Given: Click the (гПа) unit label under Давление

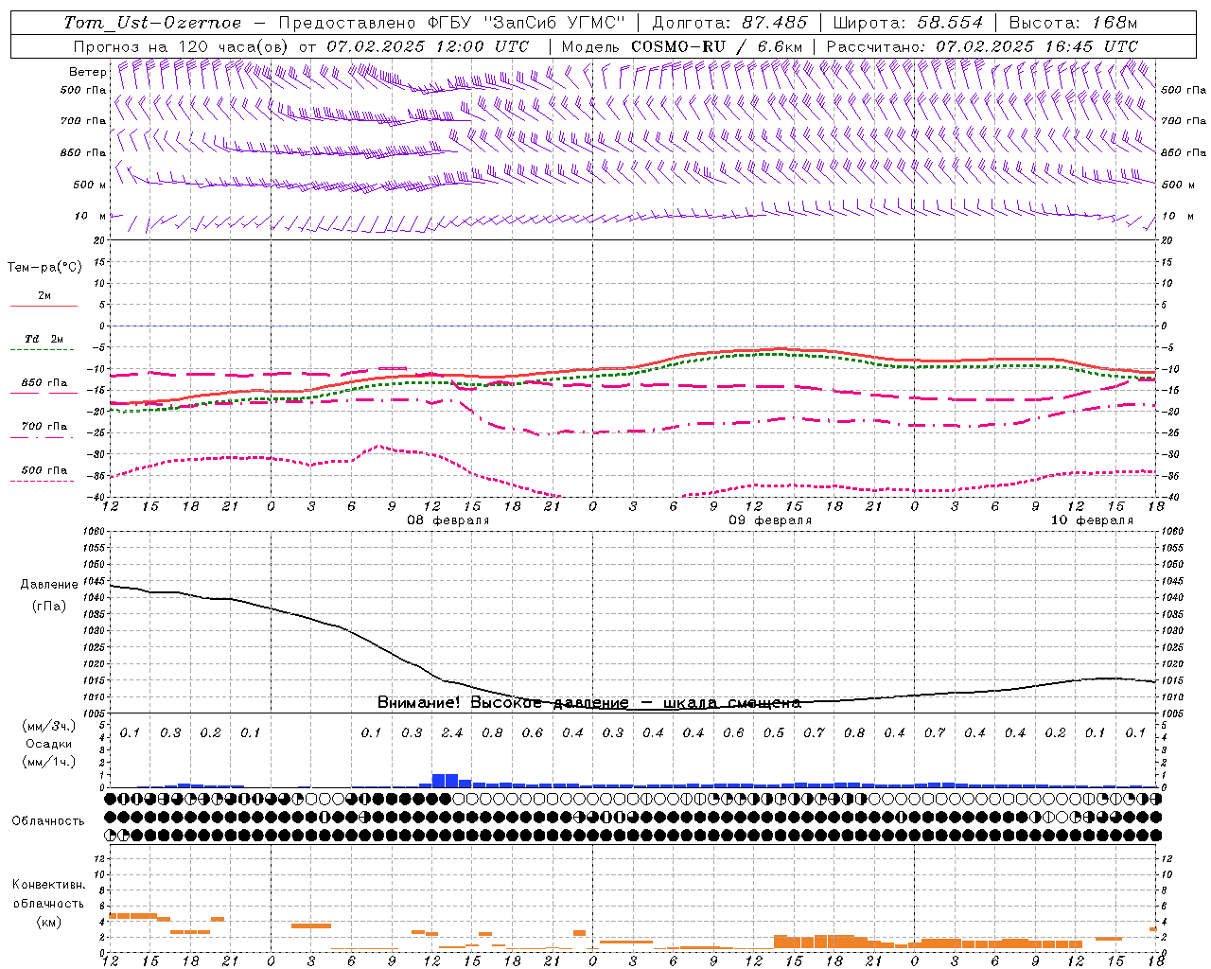Looking at the screenshot, I should [49, 606].
